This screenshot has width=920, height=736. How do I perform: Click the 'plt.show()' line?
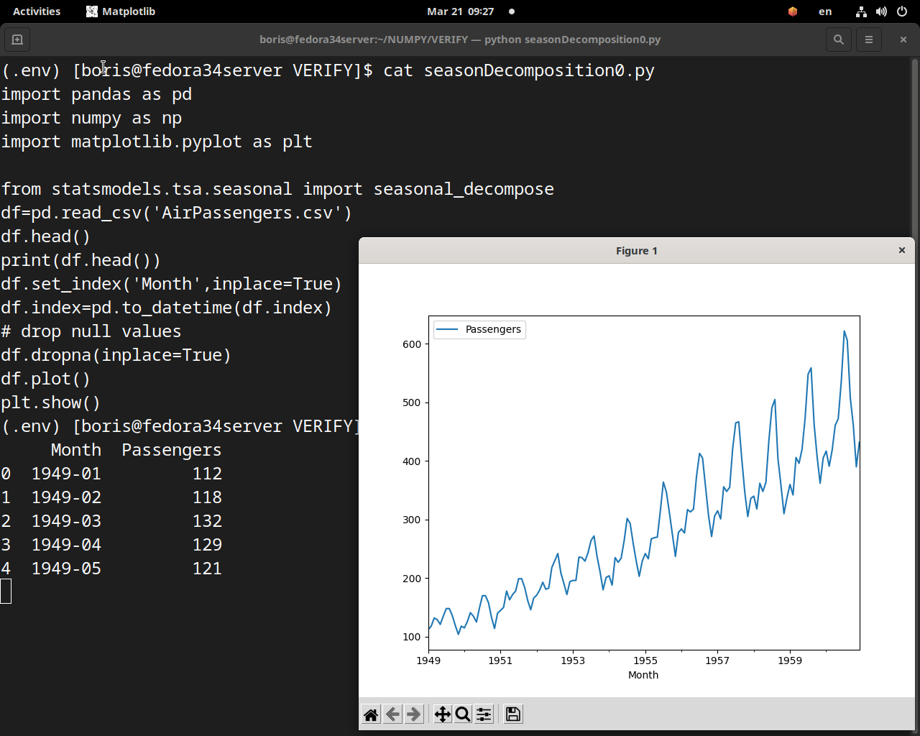point(50,402)
